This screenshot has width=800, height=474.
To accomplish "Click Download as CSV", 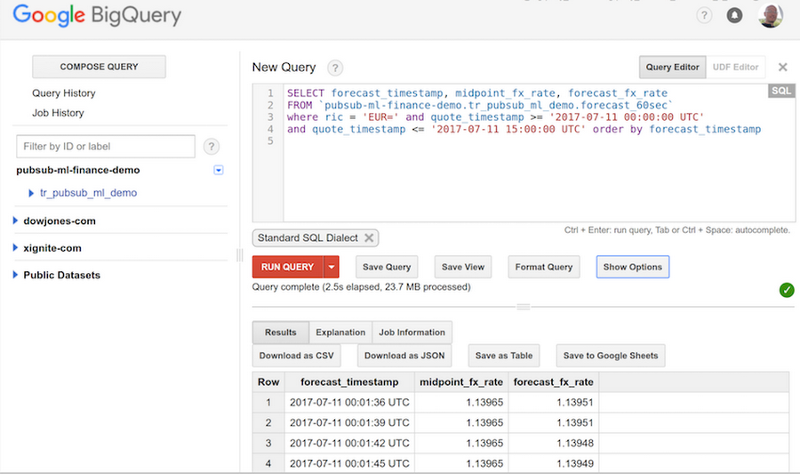I will [296, 356].
